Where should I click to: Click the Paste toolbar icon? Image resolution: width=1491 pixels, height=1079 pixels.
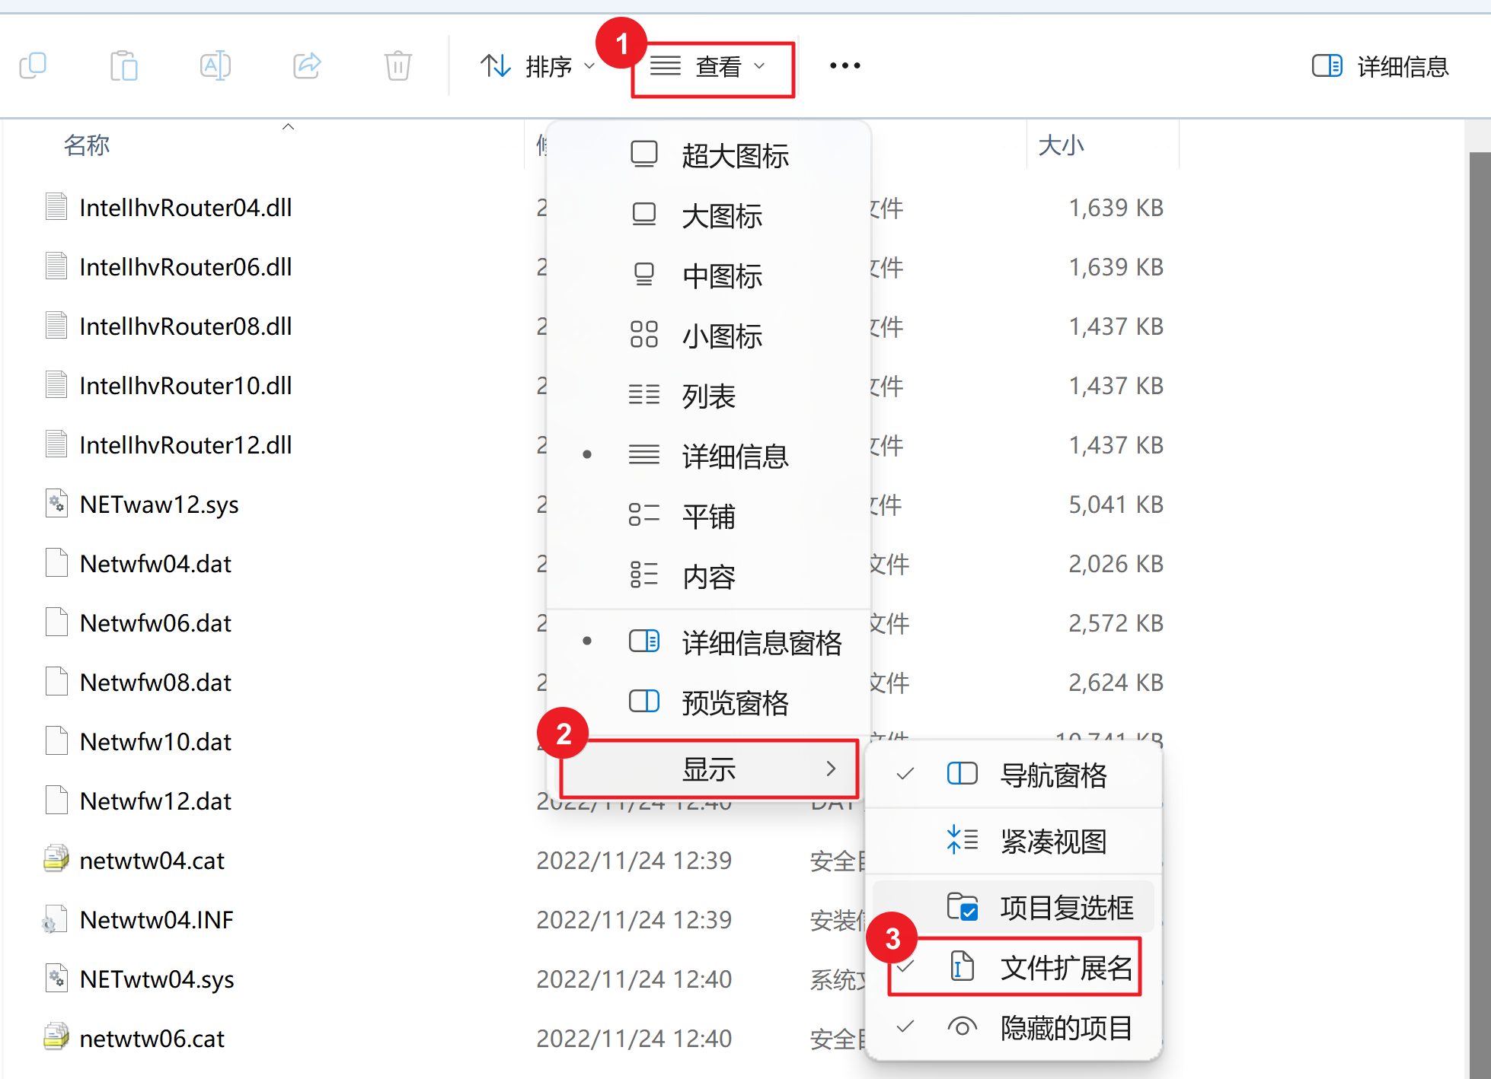click(x=123, y=65)
